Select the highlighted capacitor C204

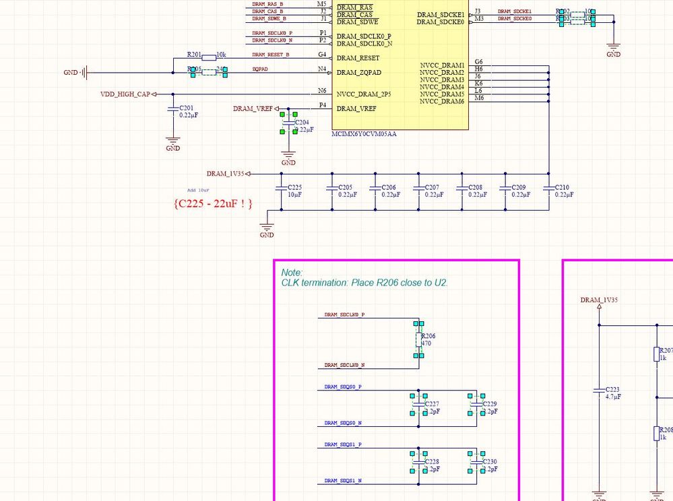pyautogui.click(x=288, y=123)
